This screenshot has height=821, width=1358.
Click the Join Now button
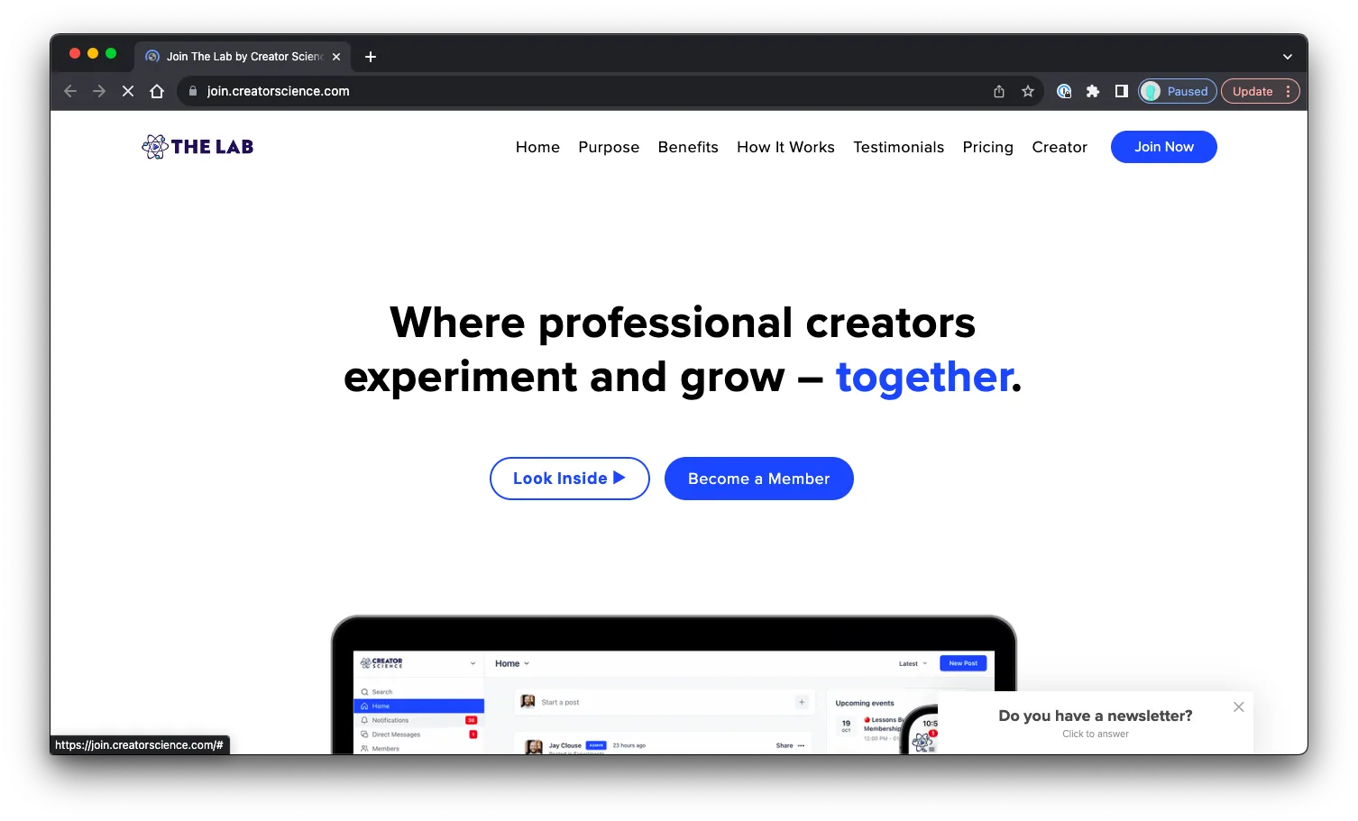1164,147
